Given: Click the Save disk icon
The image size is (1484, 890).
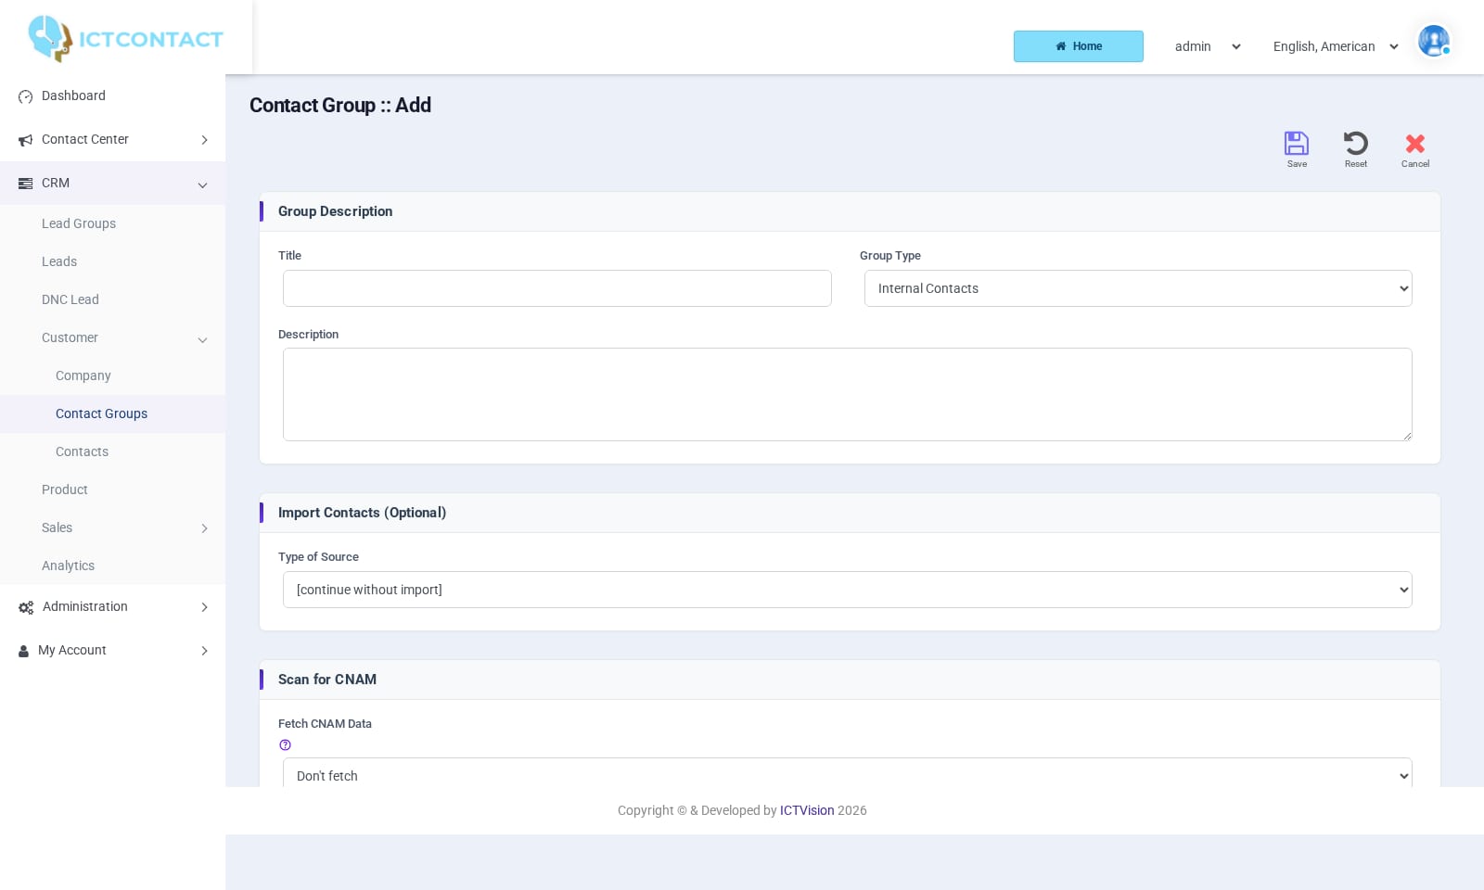Looking at the screenshot, I should [x=1297, y=143].
